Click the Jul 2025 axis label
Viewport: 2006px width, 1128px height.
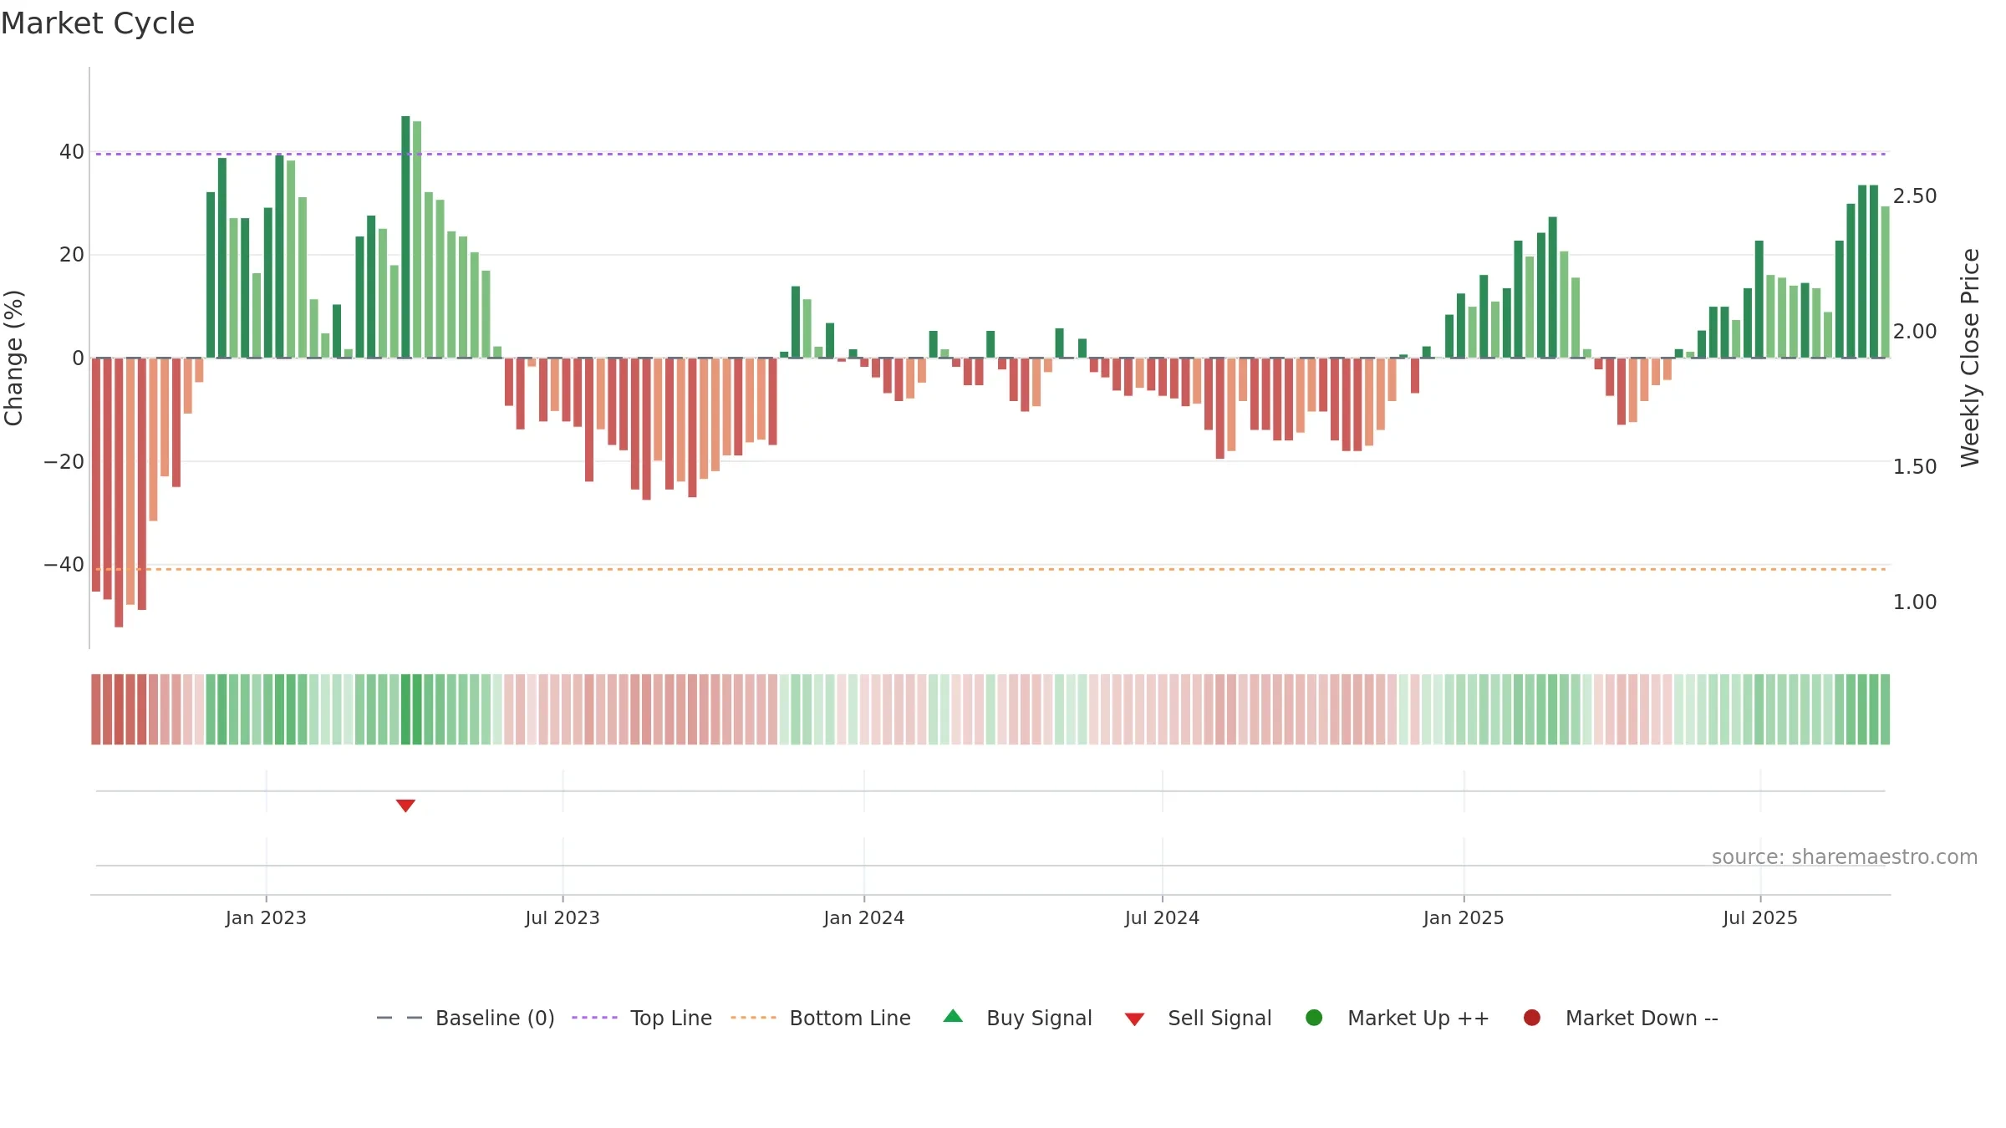tap(1760, 918)
